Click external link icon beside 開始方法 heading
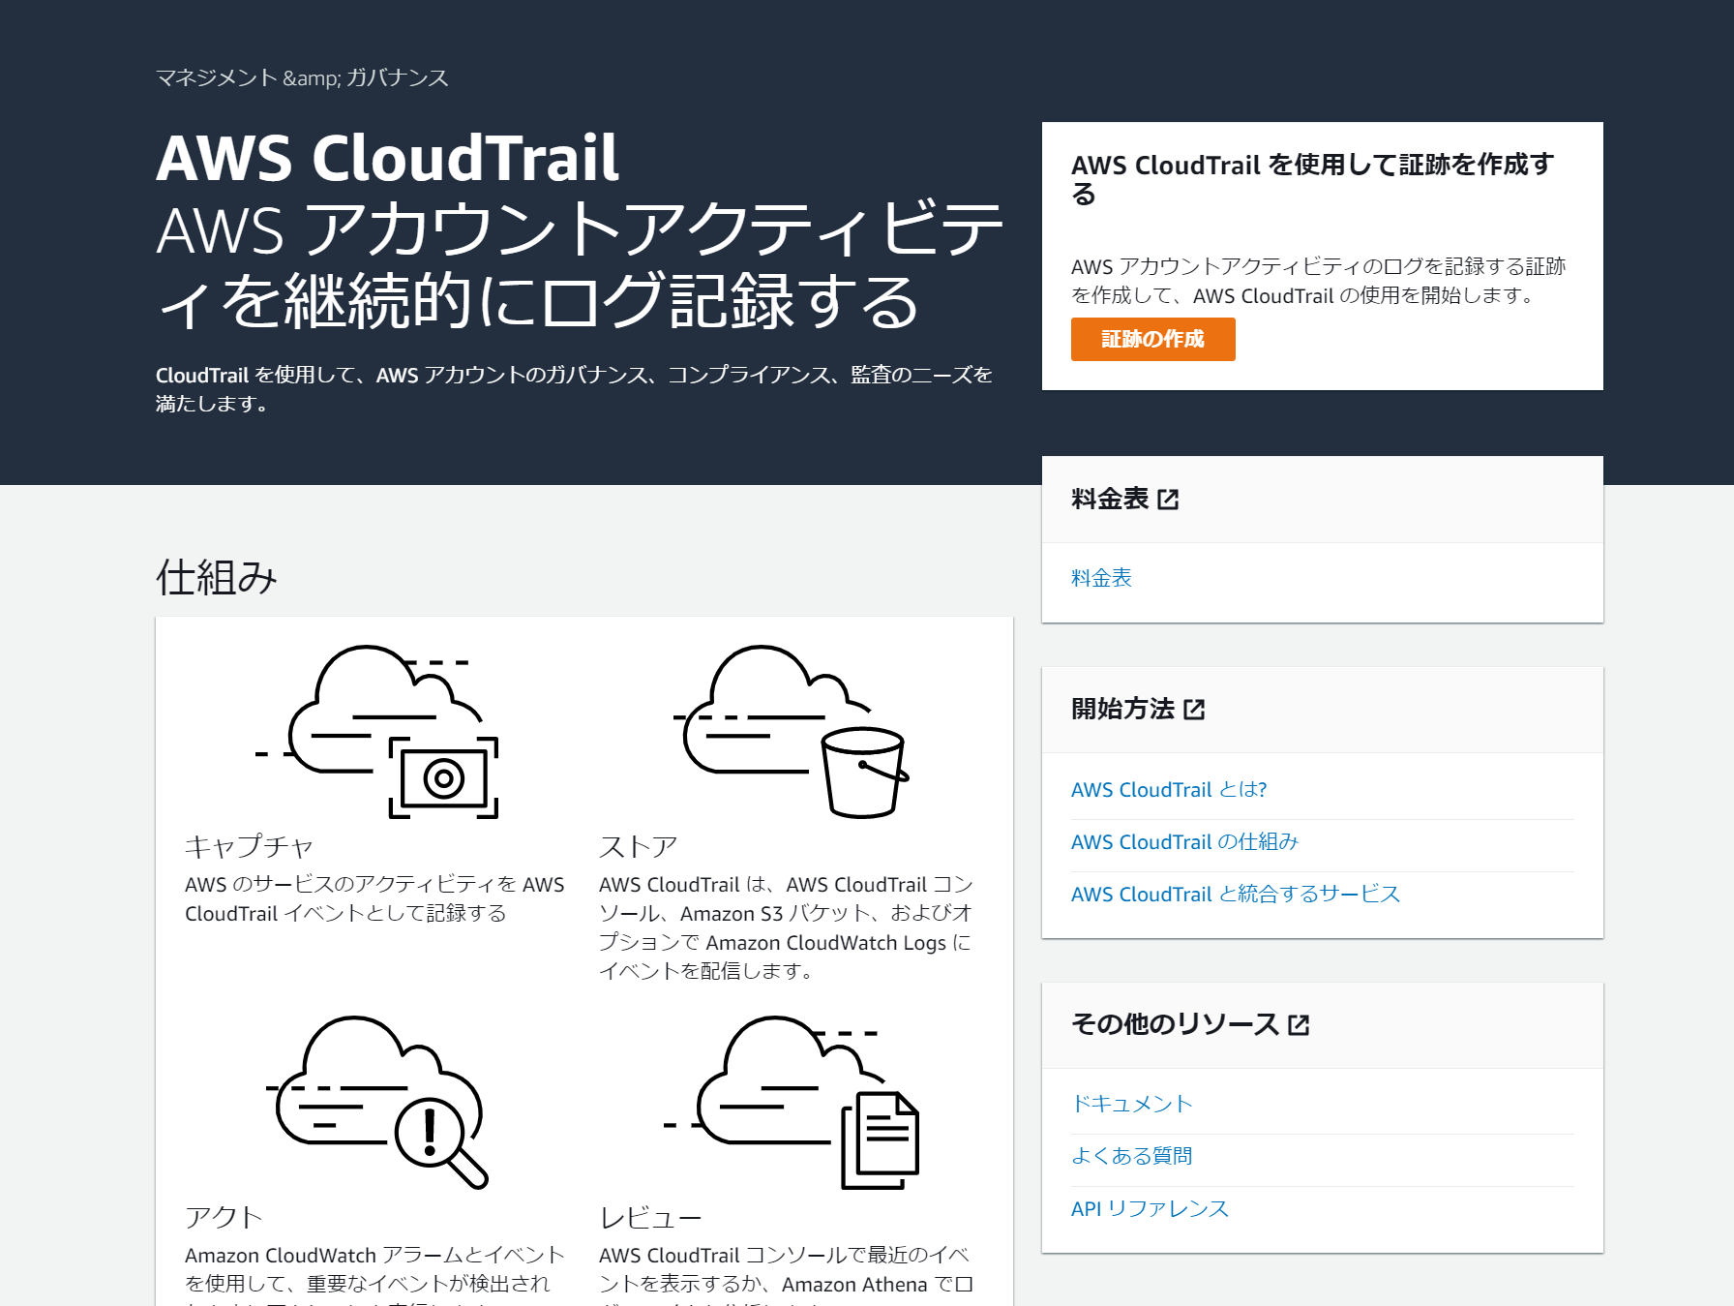Viewport: 1734px width, 1306px height. (x=1194, y=710)
